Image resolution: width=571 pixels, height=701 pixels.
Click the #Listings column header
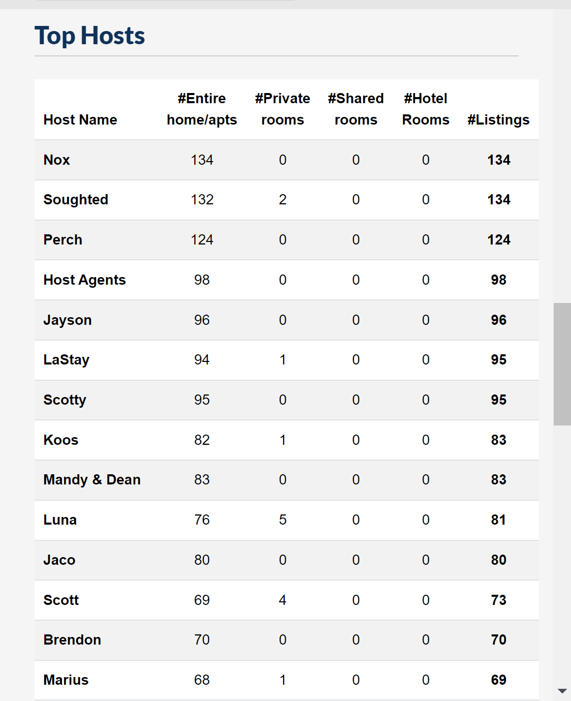(499, 120)
